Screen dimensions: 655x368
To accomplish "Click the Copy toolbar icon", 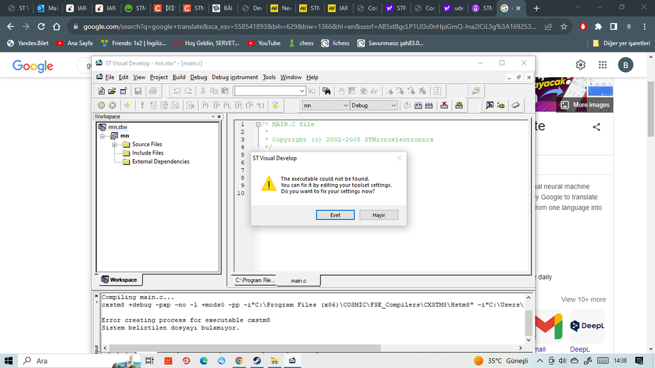I will (214, 91).
